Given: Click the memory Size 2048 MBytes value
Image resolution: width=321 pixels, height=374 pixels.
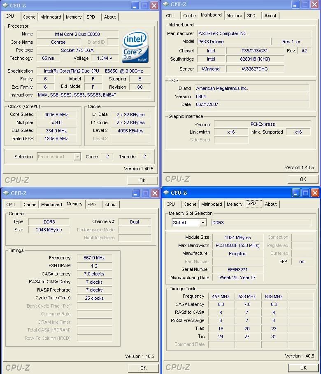Looking at the screenshot, I should [x=49, y=230].
